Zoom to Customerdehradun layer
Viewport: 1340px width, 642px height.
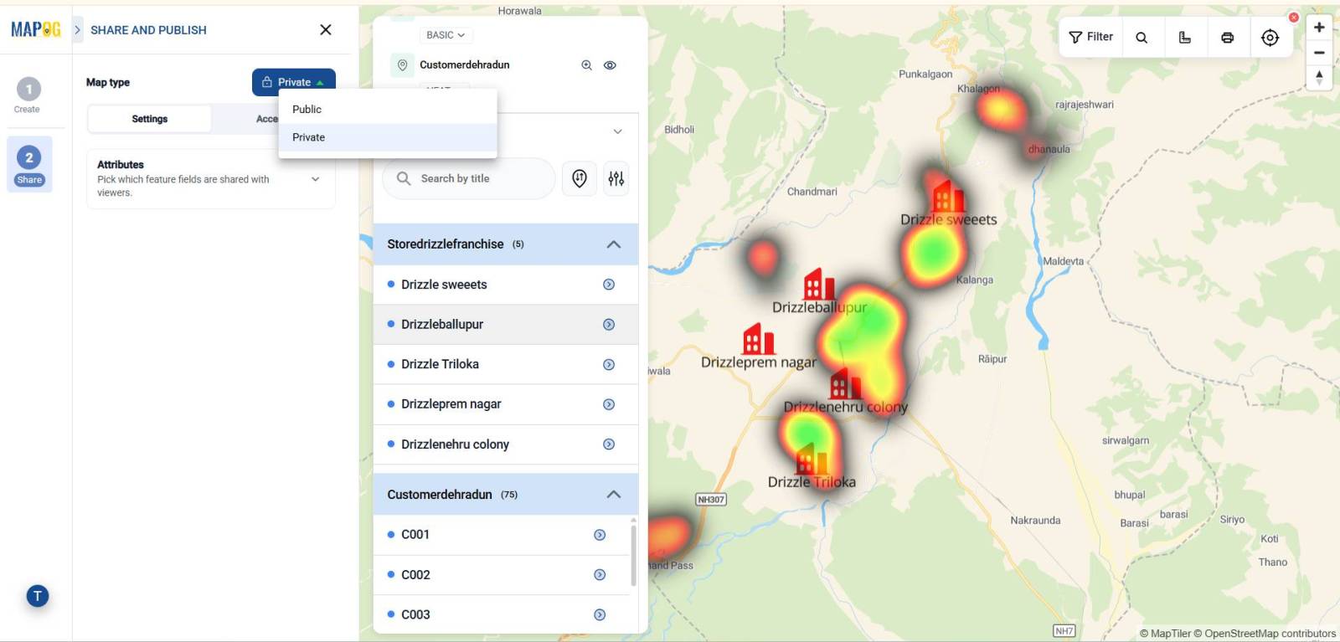(x=586, y=65)
